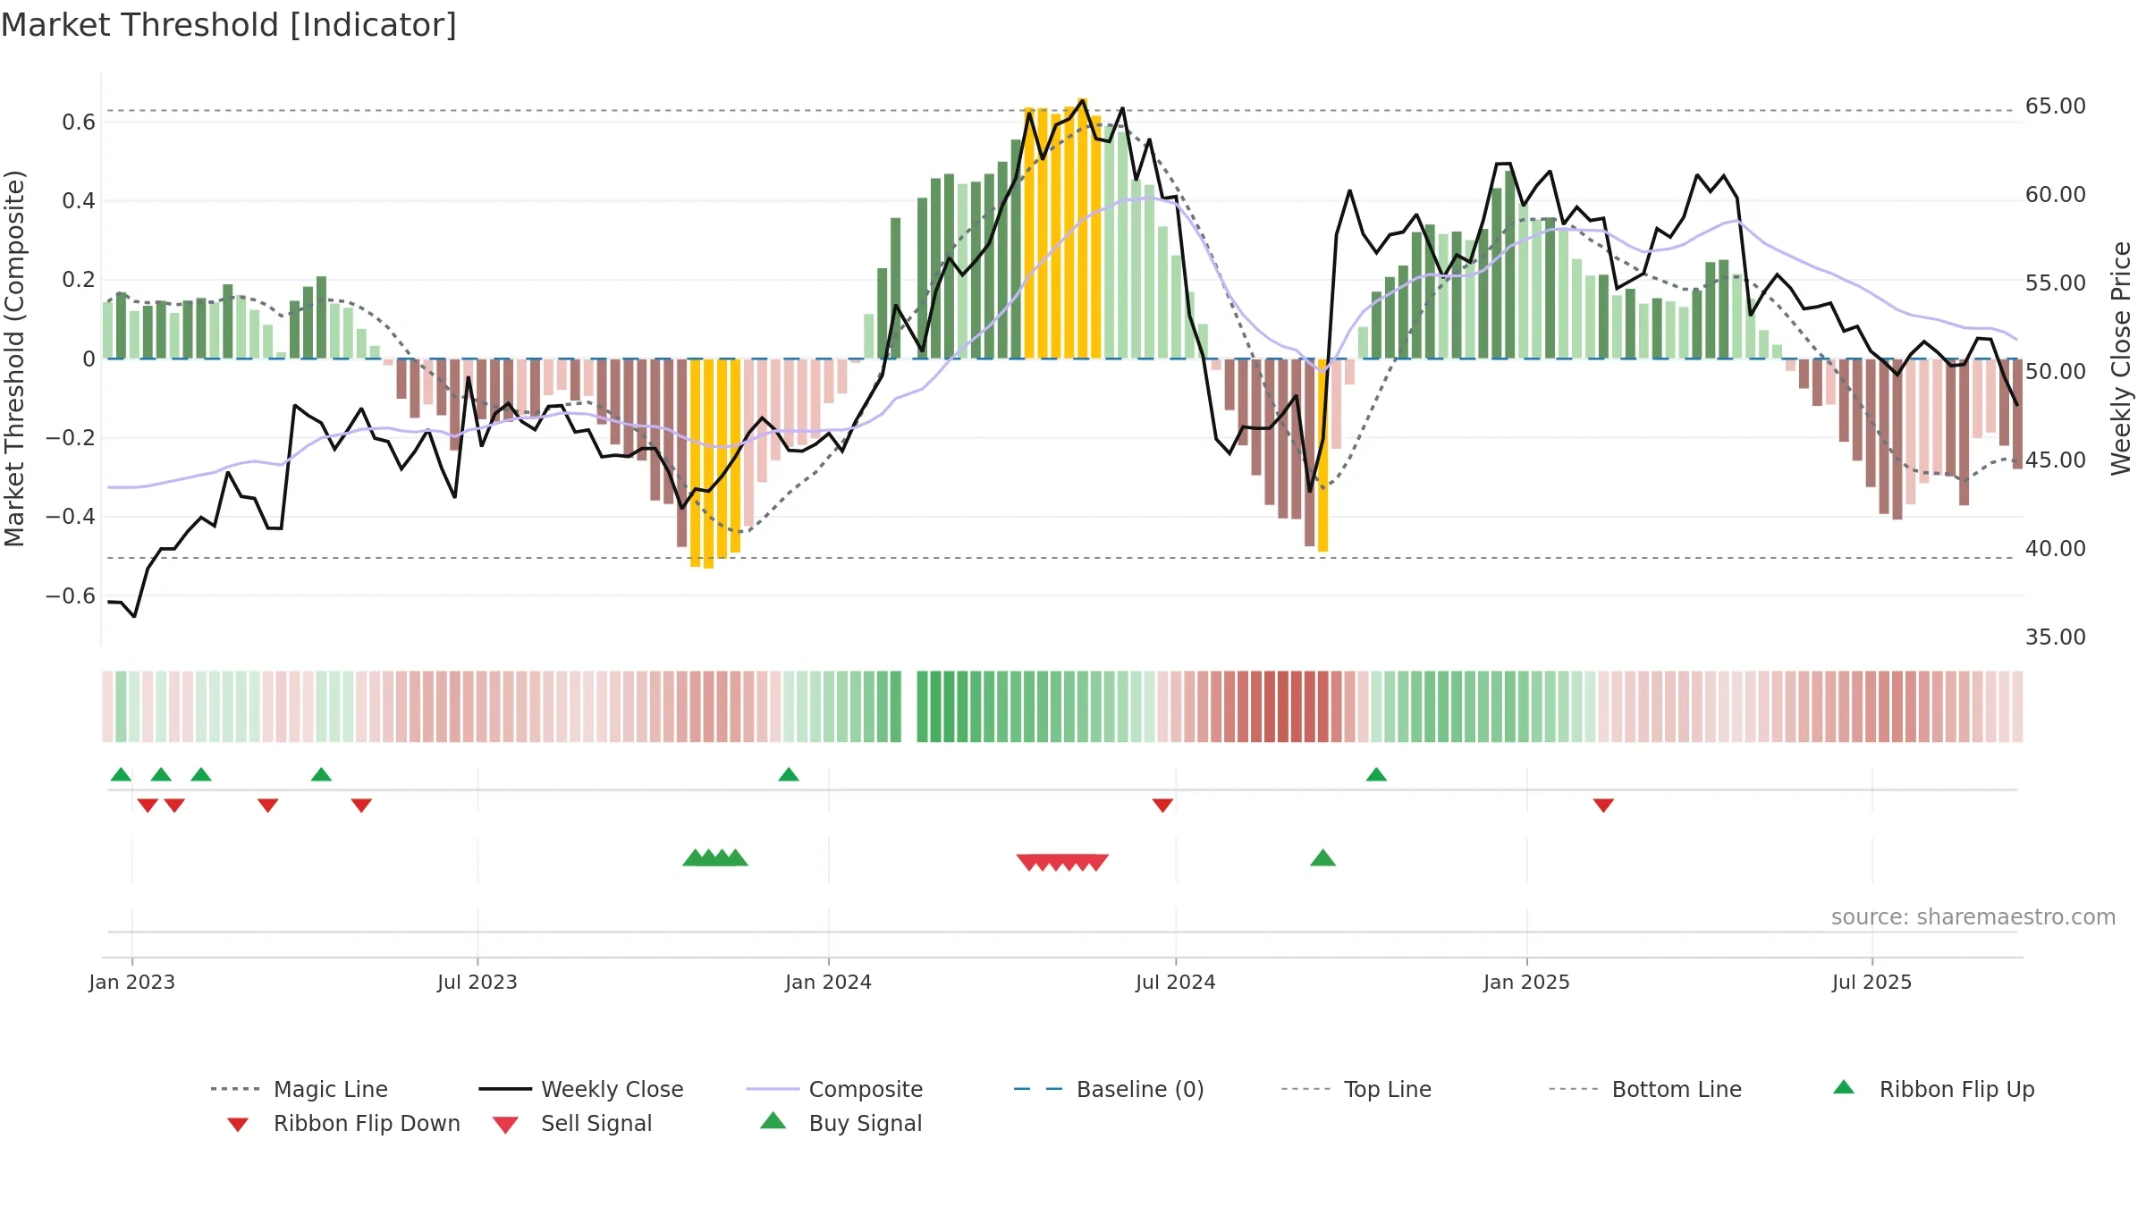2146x1207 pixels.
Task: Click the Buy Signal legend entry
Action: tap(841, 1123)
